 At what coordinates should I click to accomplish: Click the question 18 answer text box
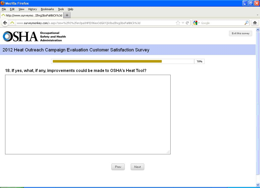click(x=88, y=115)
